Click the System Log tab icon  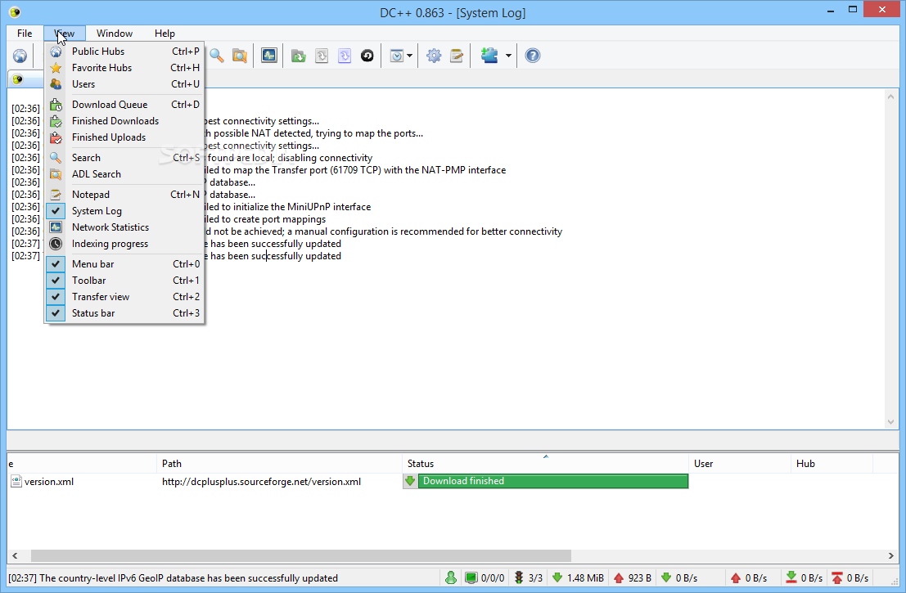(x=17, y=79)
